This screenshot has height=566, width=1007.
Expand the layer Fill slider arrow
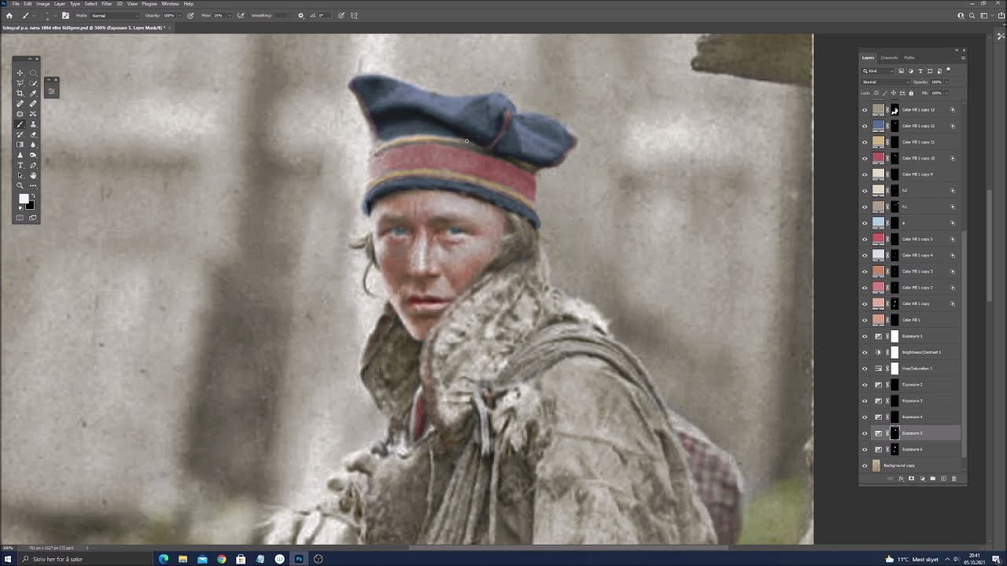(946, 93)
